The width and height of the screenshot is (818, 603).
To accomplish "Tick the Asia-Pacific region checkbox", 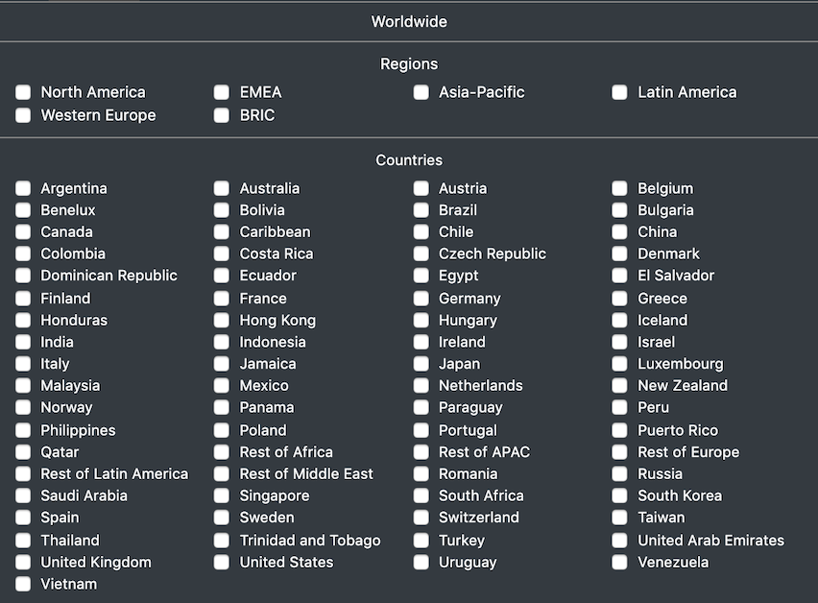I will 421,92.
